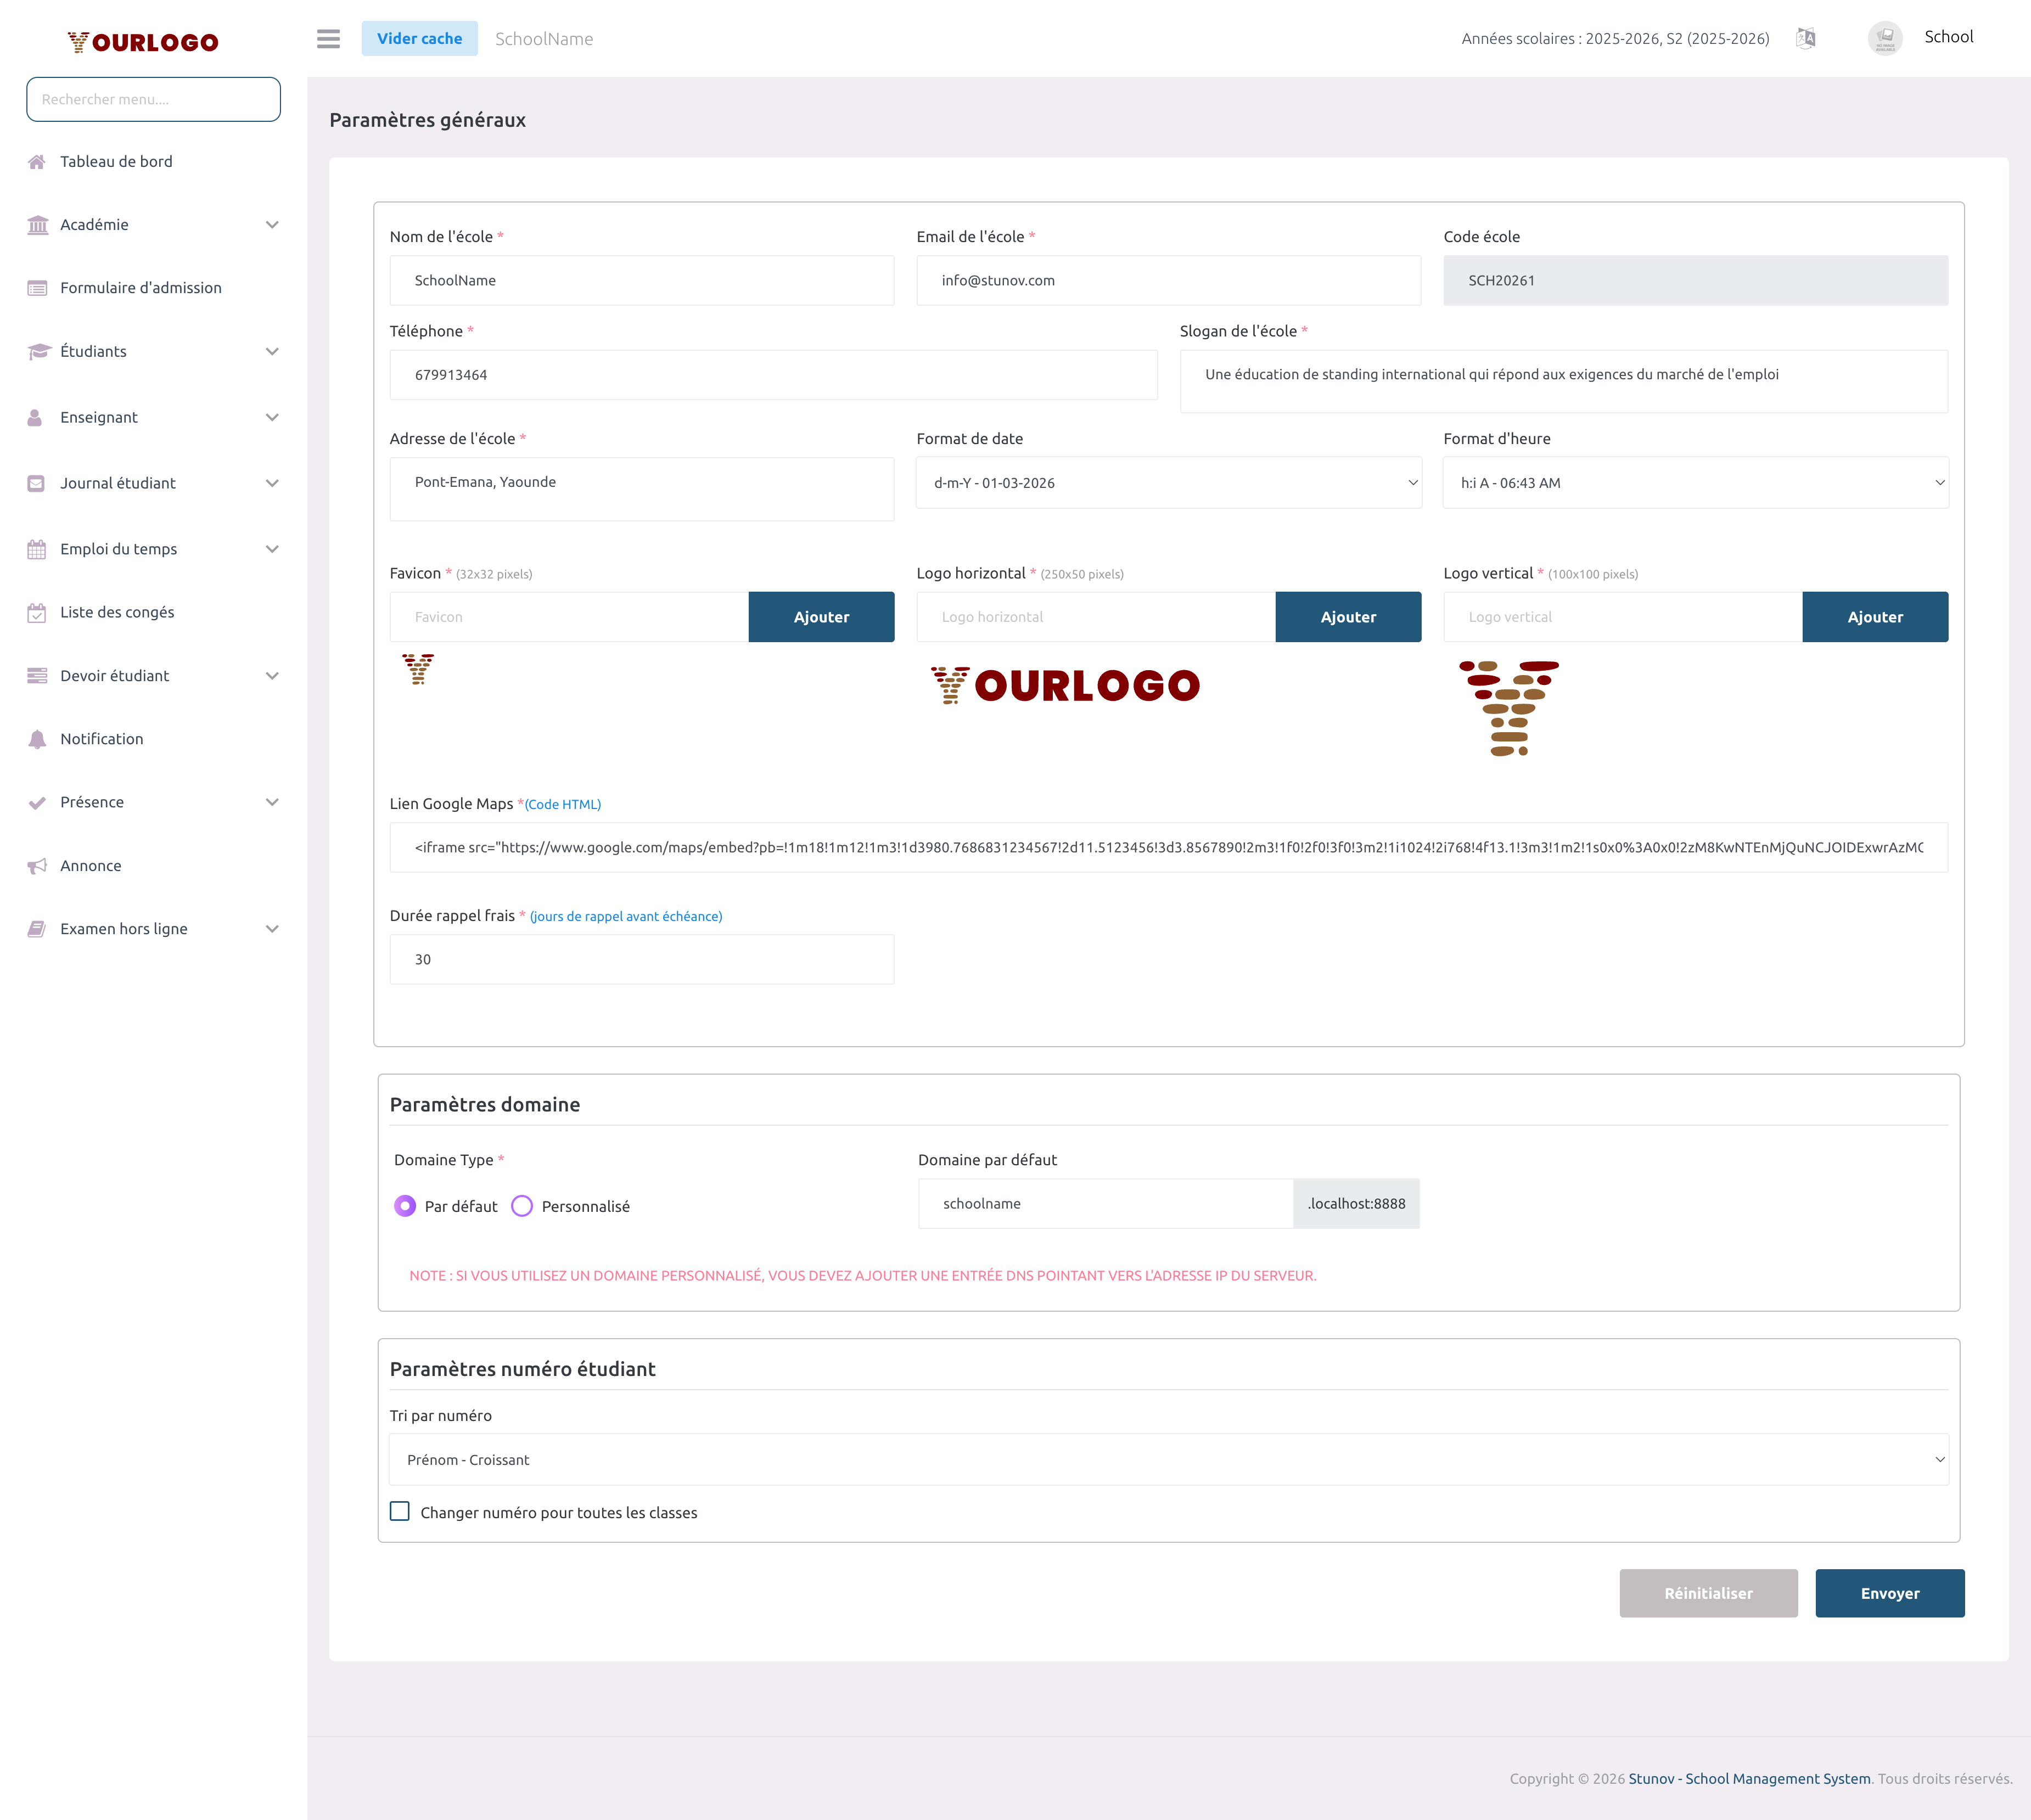Open the sidebar hamburger menu

click(x=328, y=38)
